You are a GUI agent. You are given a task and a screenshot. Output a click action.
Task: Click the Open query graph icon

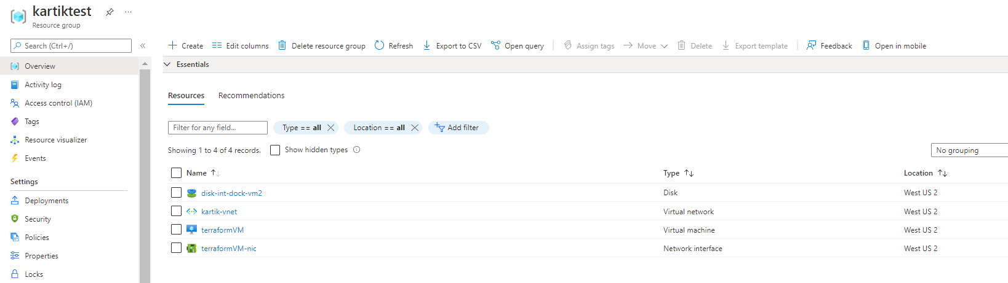click(x=495, y=45)
